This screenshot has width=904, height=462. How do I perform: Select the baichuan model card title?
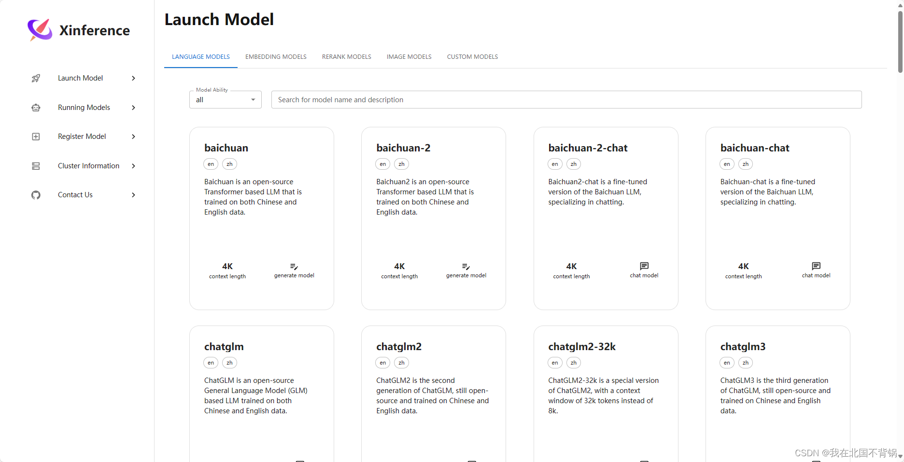click(x=226, y=148)
